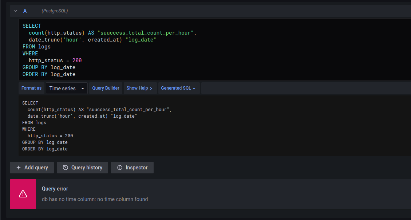Click the PostgreSQL data source label
Viewport: 411px width, 220px height.
point(55,11)
